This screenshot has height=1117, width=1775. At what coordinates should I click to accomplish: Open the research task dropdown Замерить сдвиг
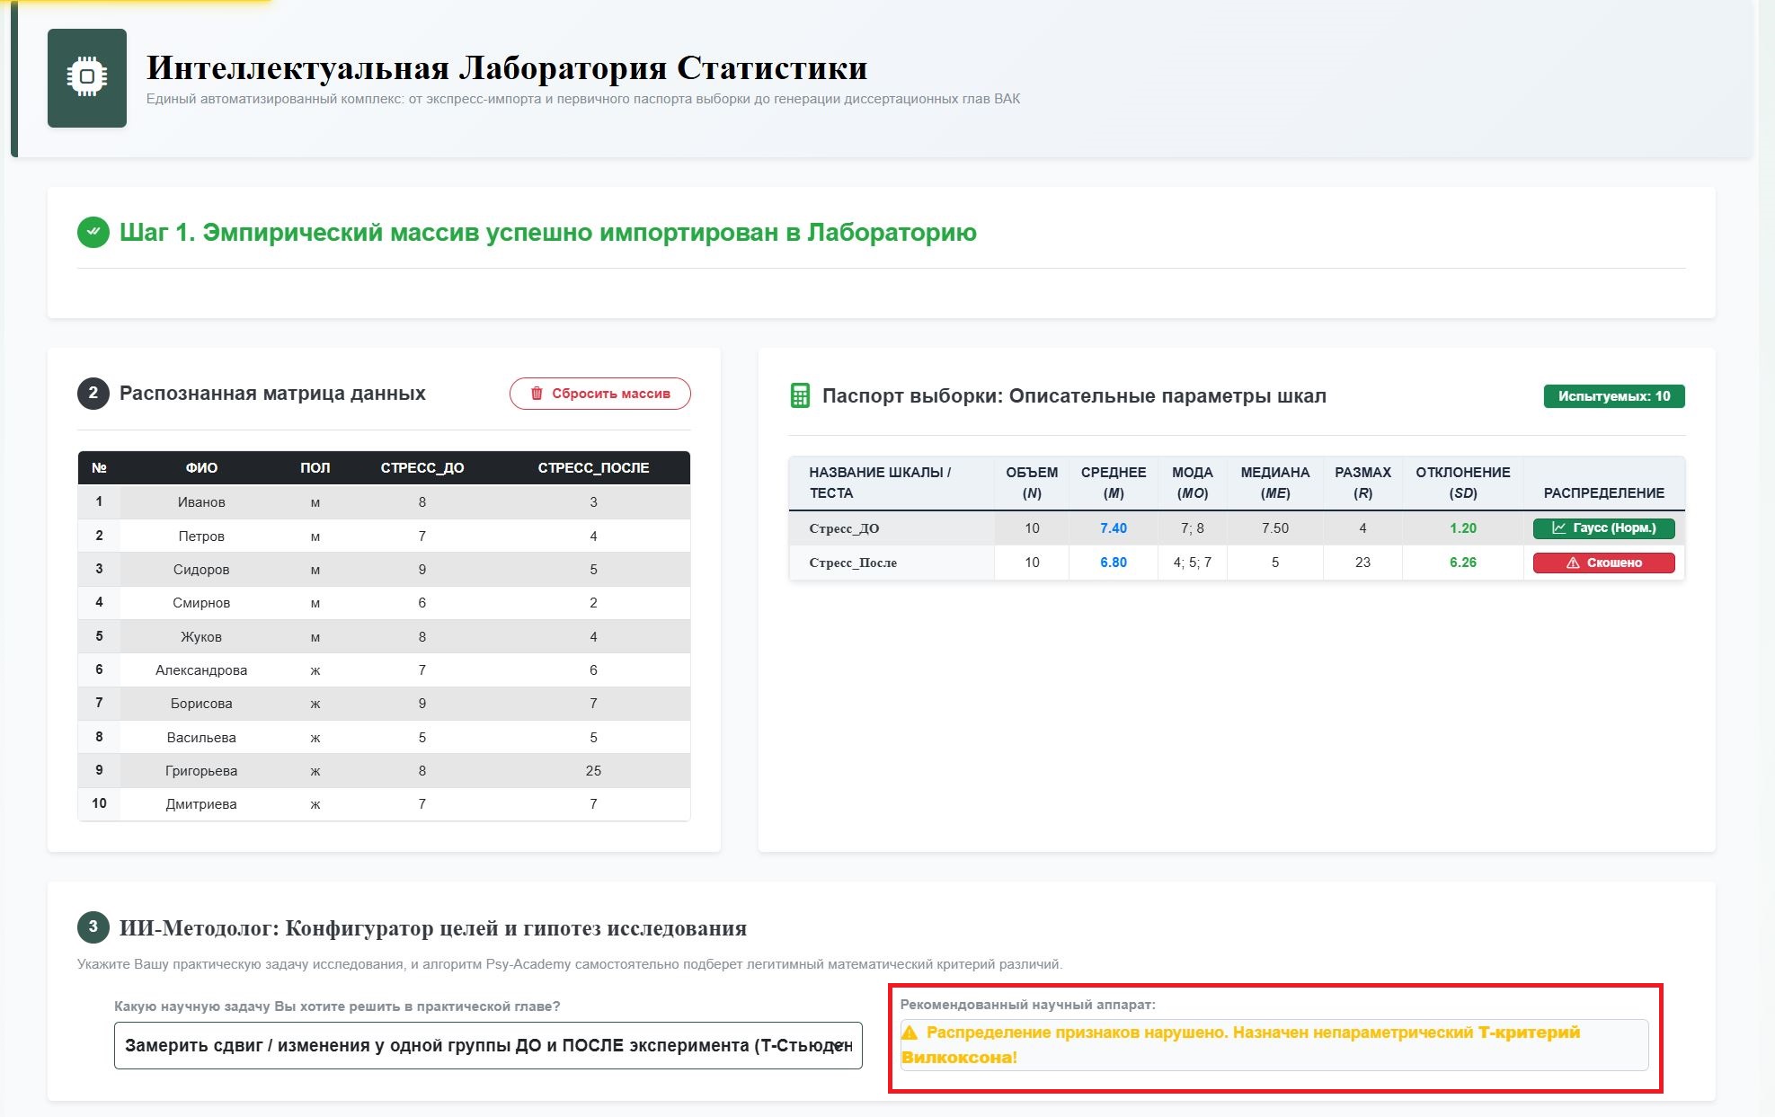(x=488, y=1045)
